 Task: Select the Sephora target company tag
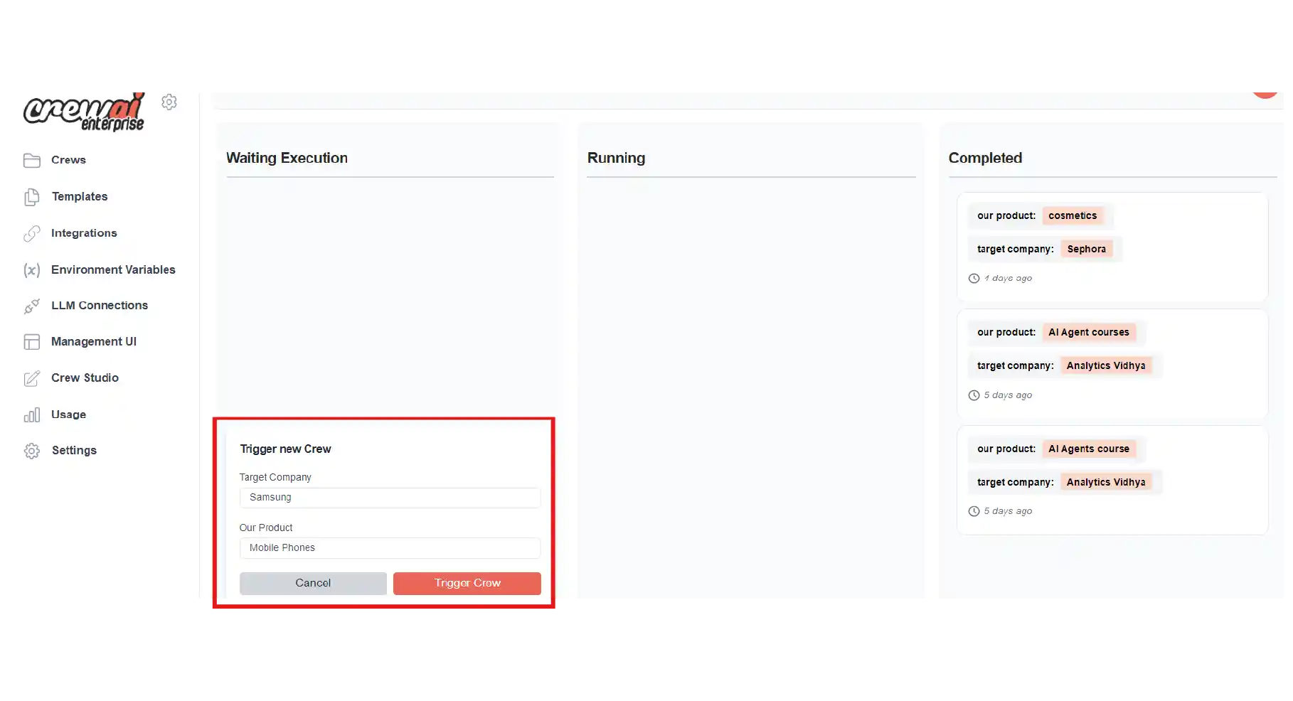pos(1086,249)
